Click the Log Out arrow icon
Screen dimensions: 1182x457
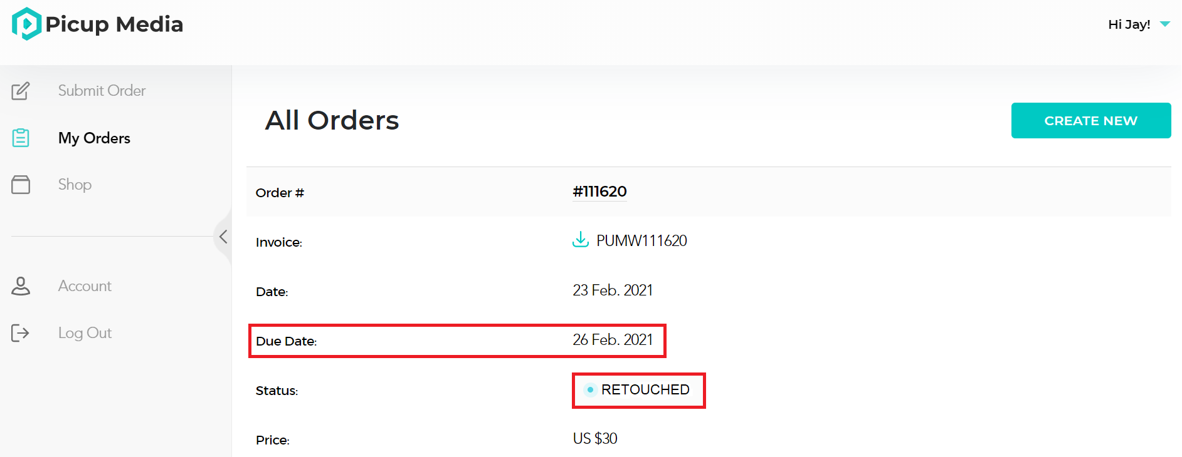[x=21, y=333]
